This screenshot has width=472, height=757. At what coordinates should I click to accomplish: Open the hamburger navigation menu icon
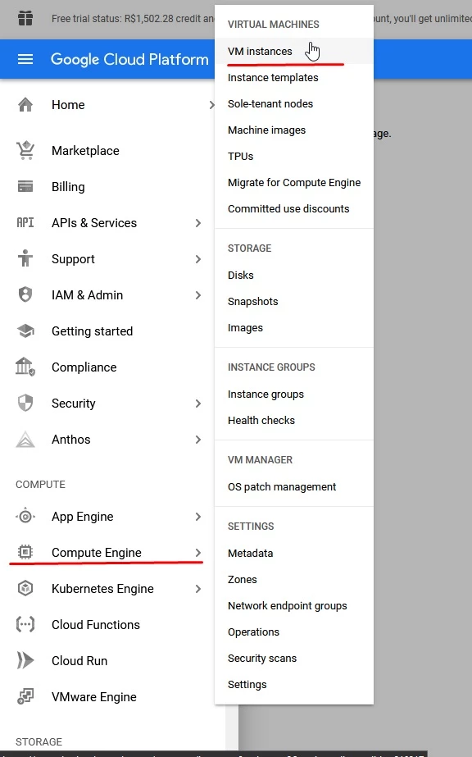25,59
